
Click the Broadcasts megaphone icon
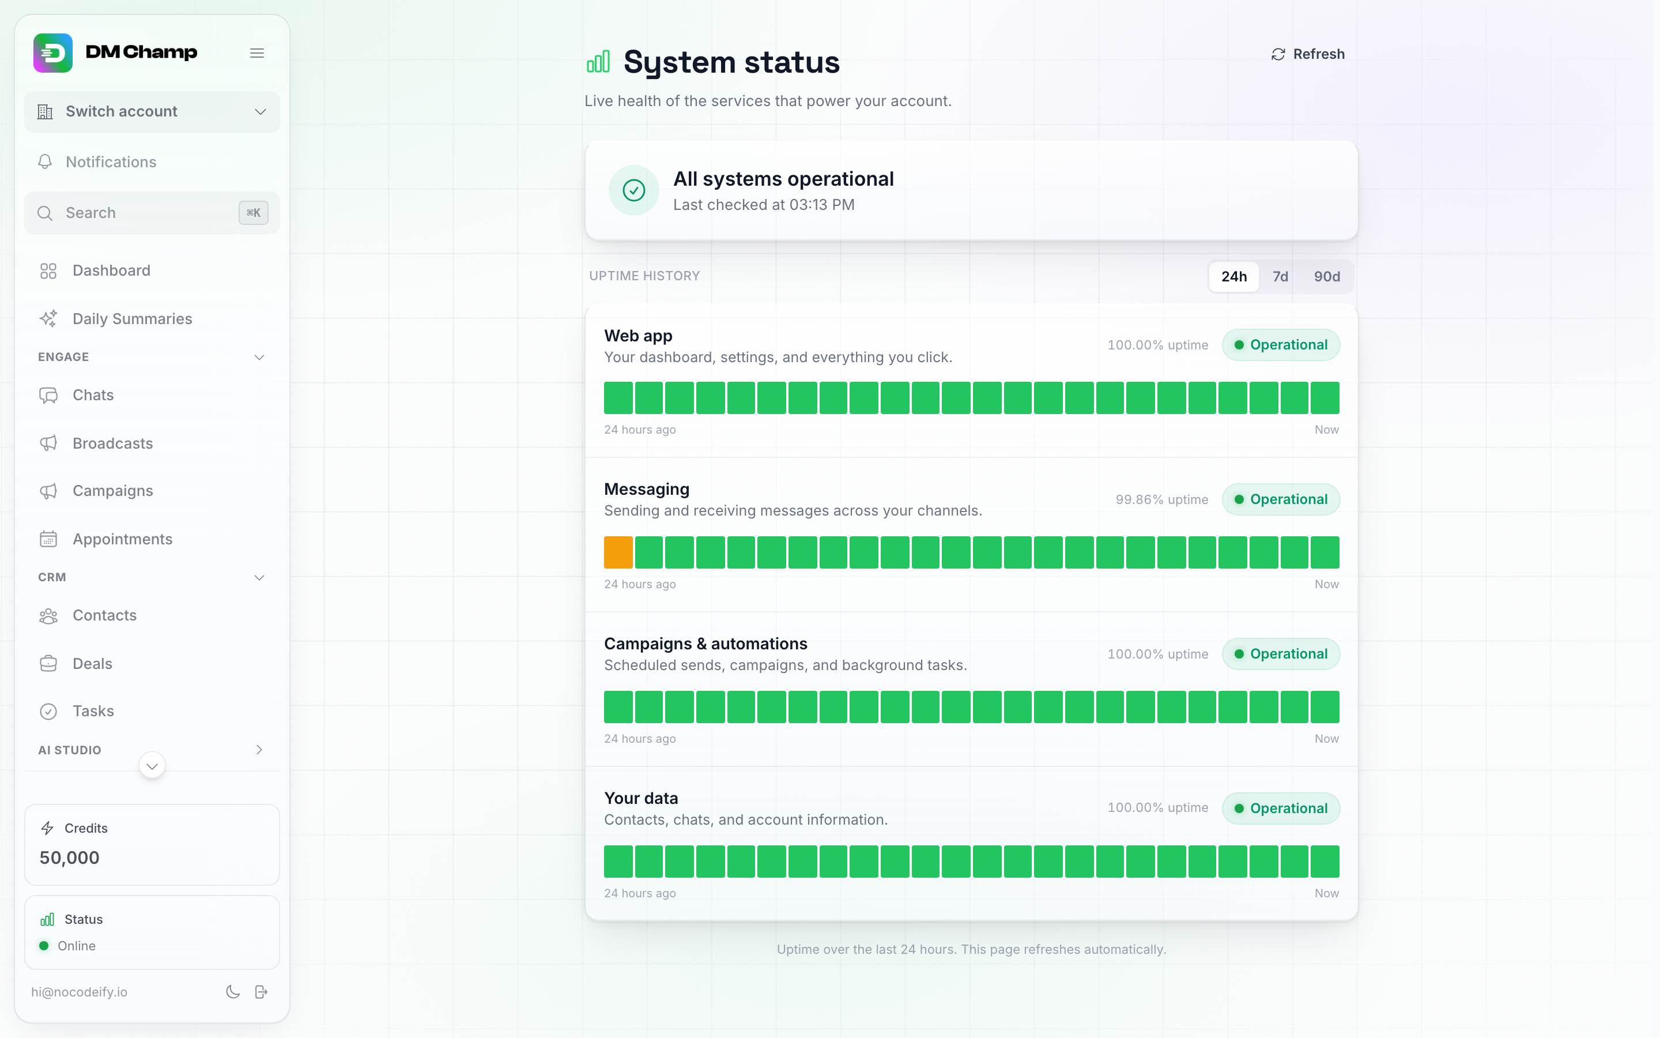48,443
